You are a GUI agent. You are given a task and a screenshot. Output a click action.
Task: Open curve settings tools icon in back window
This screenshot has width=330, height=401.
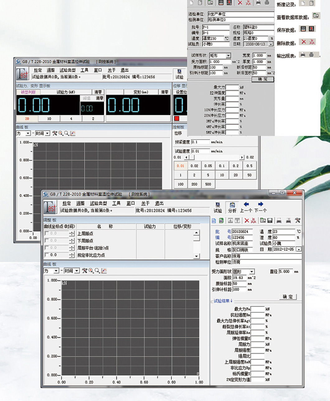point(55,133)
